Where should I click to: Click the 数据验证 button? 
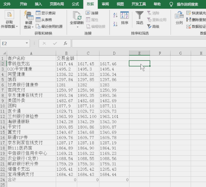click(x=196, y=27)
